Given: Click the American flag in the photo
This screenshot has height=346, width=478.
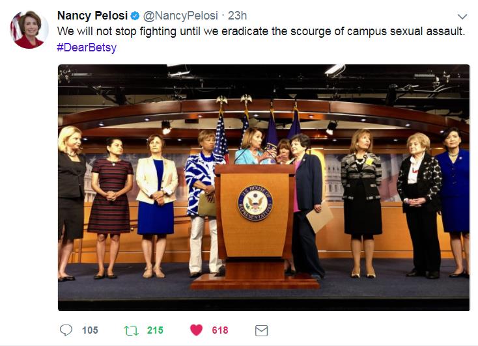Looking at the screenshot, I should click(220, 140).
